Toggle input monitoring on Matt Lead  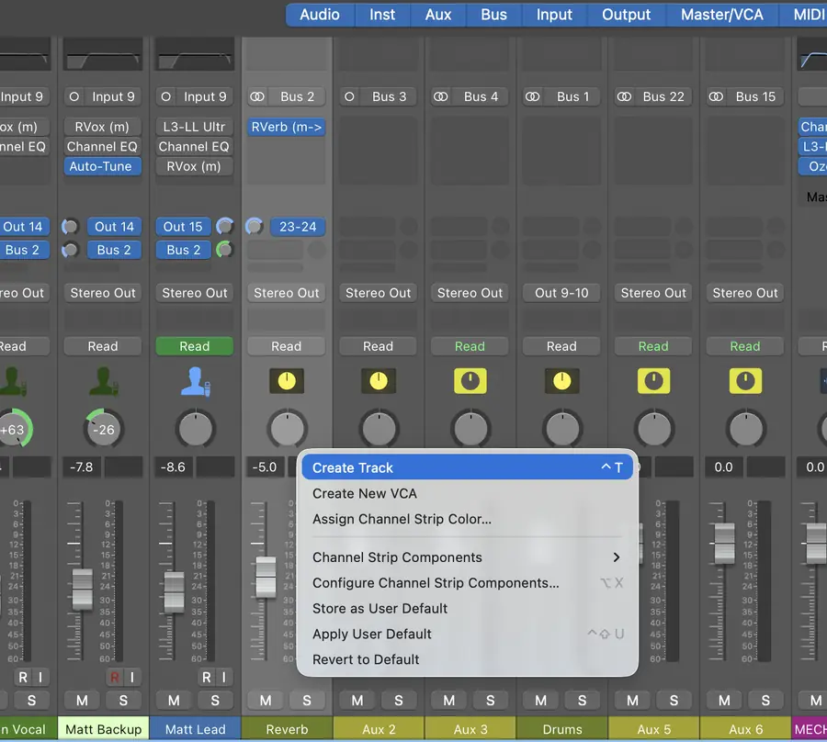click(x=223, y=677)
